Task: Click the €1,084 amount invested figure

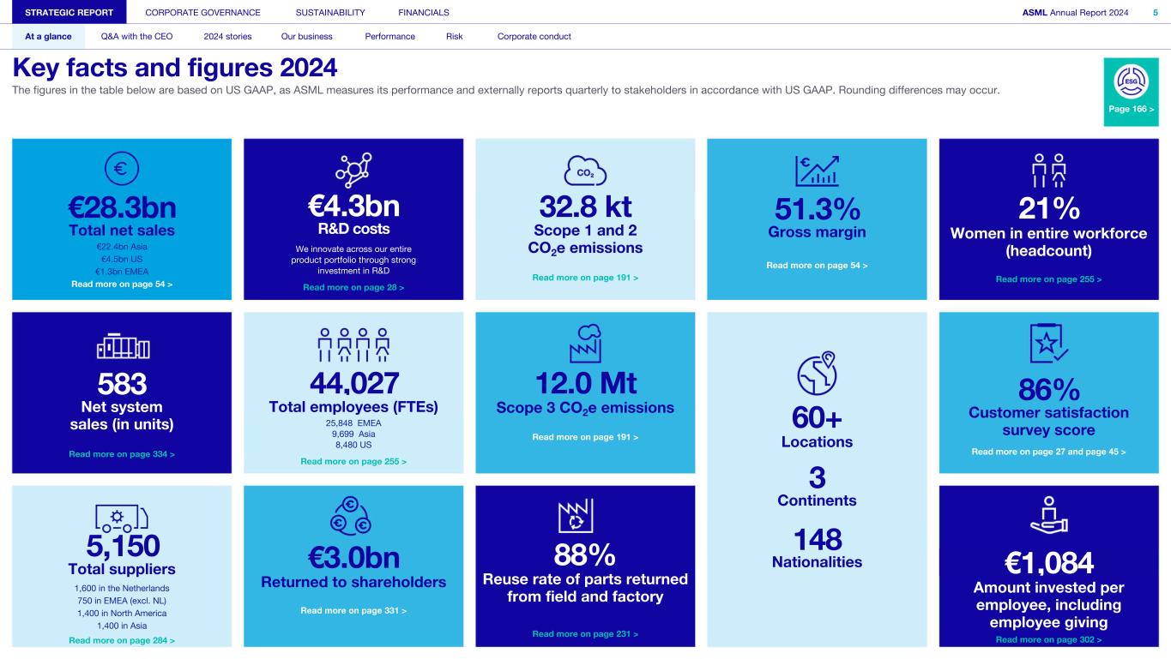Action: [x=1048, y=564]
